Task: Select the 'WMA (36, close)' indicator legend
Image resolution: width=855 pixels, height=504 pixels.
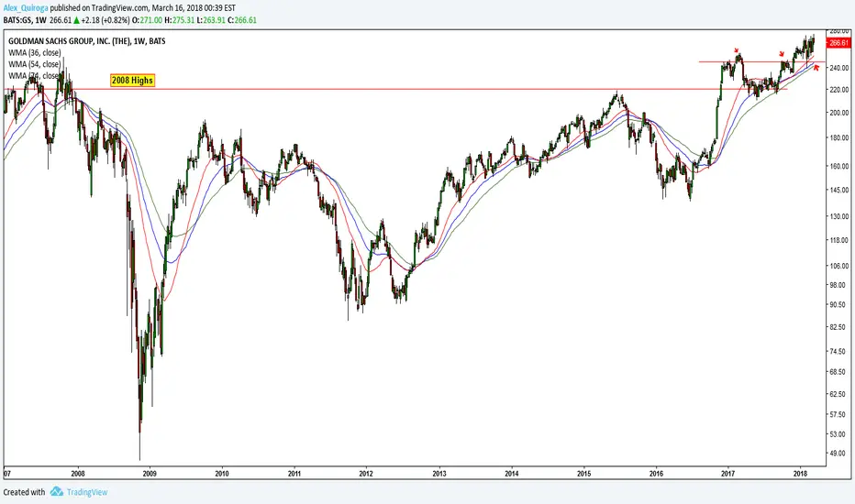Action: click(x=34, y=53)
